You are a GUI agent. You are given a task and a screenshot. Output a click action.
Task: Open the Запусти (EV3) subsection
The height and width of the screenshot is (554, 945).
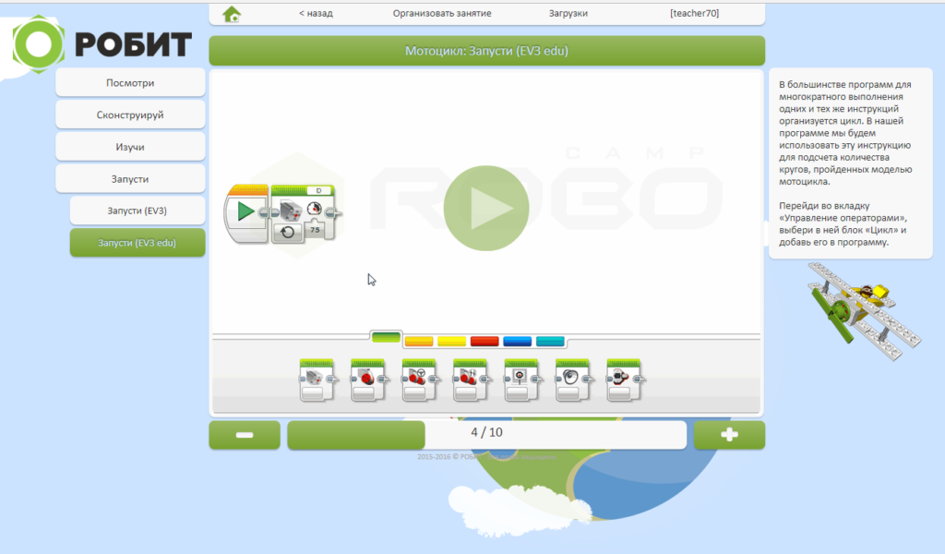(138, 211)
